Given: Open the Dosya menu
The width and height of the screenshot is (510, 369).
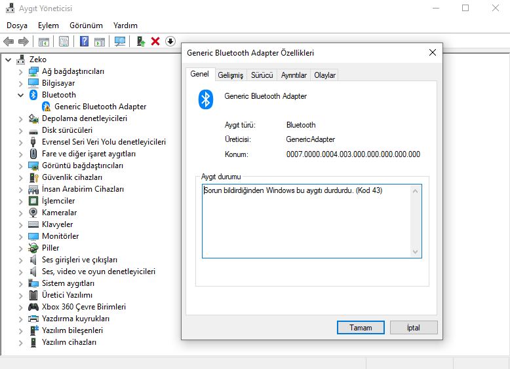Looking at the screenshot, I should pyautogui.click(x=17, y=26).
